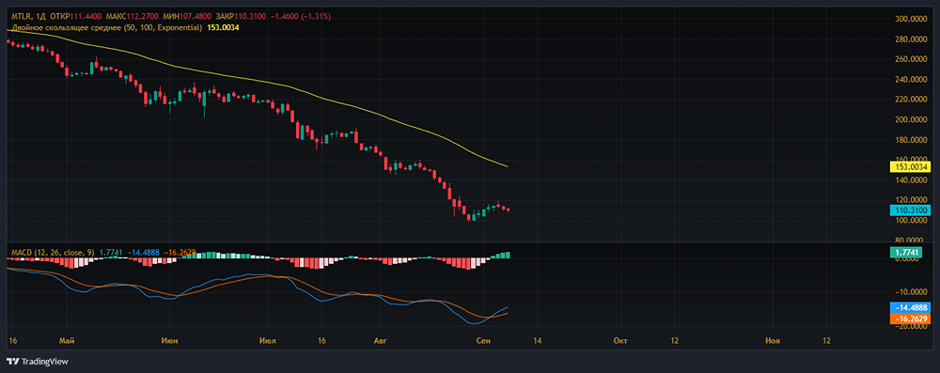Click the 120.0000 price scale label

click(911, 200)
